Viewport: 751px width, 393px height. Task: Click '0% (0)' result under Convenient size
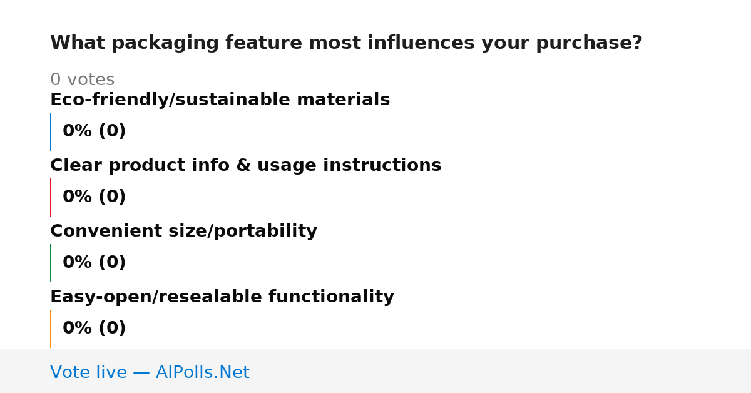[x=94, y=263]
